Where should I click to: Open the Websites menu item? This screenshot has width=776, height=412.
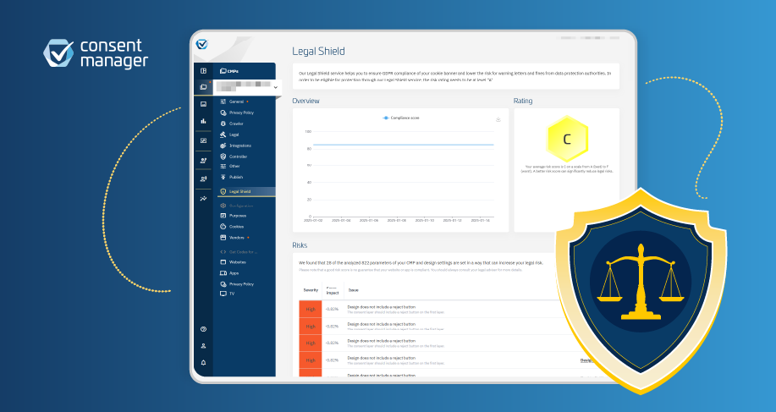point(233,262)
